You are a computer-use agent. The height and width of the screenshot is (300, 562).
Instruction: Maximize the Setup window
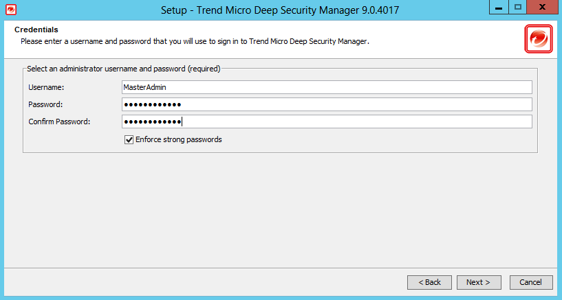(517, 7)
